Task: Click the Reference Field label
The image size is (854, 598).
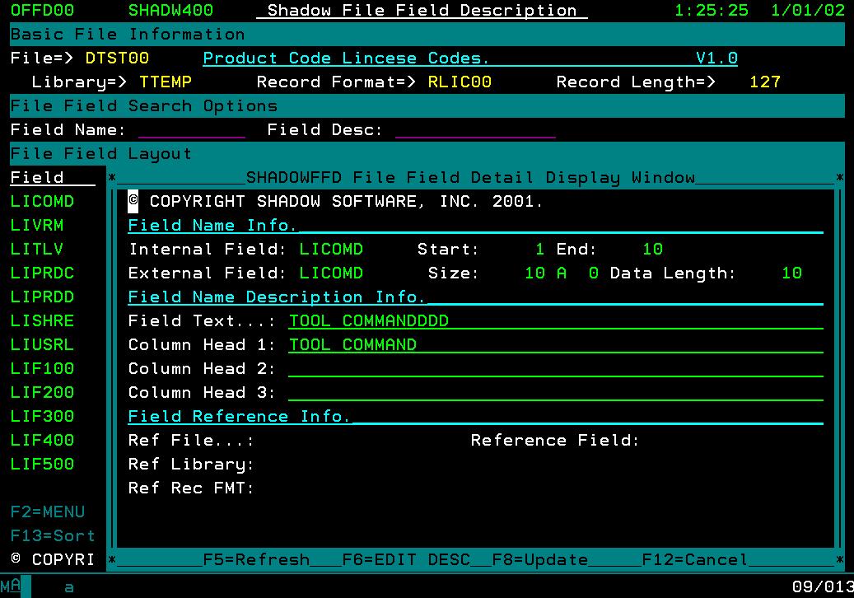Action: pyautogui.click(x=555, y=440)
